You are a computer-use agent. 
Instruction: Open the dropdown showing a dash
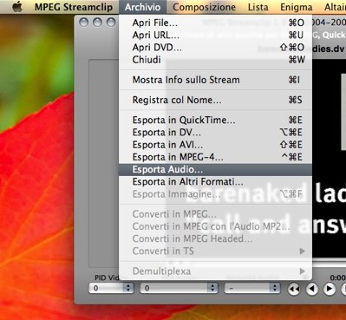point(252,288)
